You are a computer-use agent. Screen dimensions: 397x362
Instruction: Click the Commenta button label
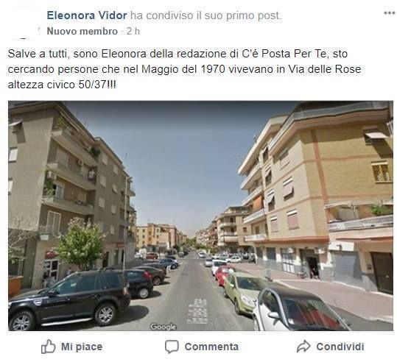pyautogui.click(x=211, y=347)
